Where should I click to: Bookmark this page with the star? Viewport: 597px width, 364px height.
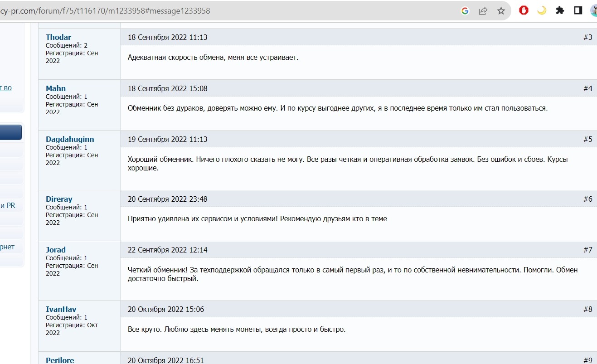pyautogui.click(x=501, y=11)
